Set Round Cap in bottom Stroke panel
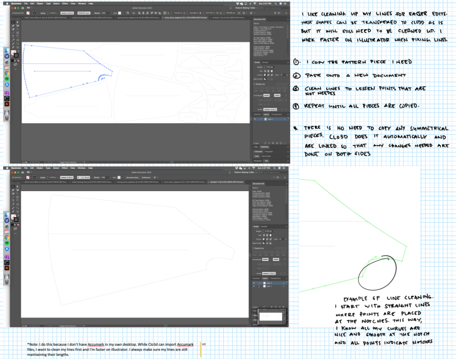456x359 pixels. coord(267,235)
